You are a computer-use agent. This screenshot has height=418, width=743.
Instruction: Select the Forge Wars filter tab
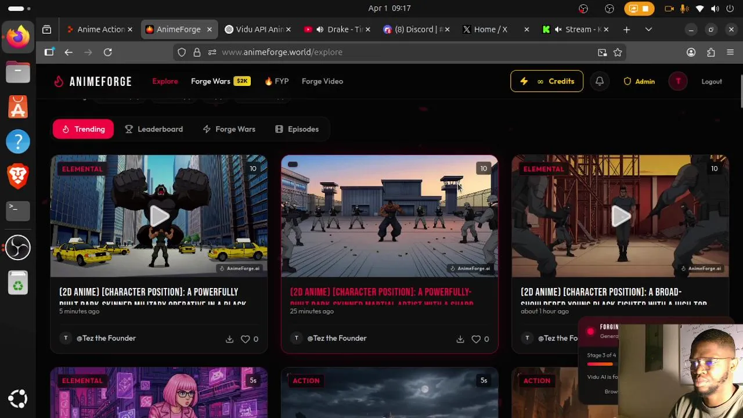pos(229,129)
